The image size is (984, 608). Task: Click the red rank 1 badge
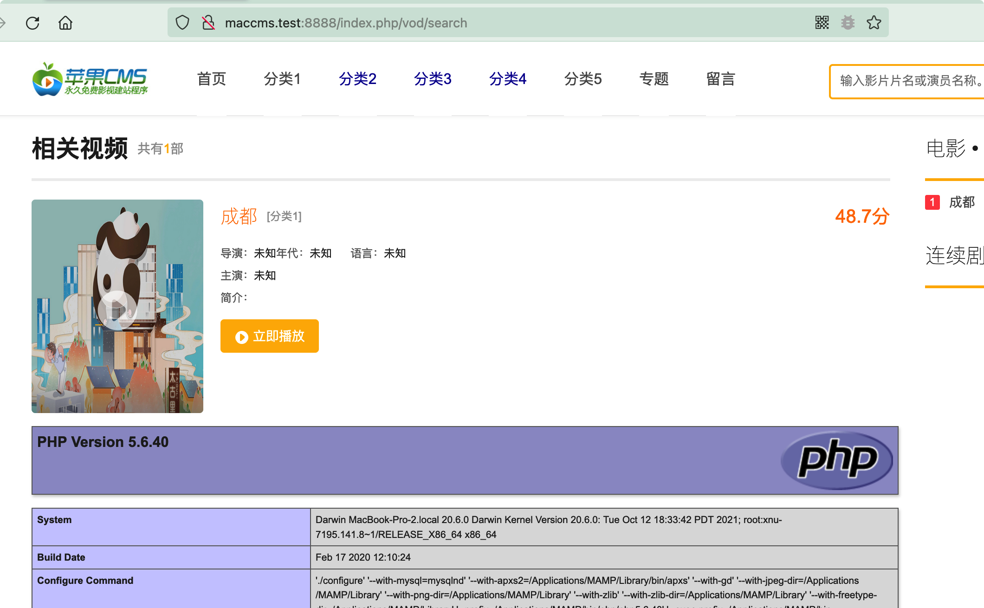coord(932,202)
